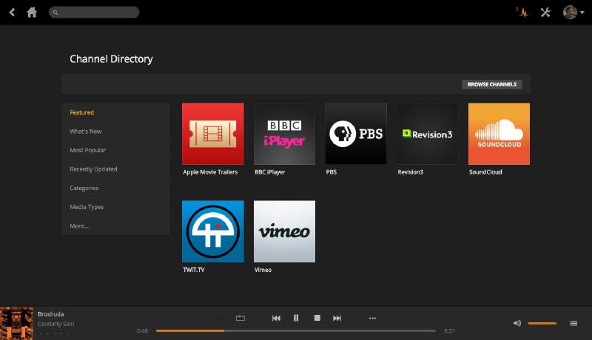Seek within the track progress bar
Viewport: 592px width, 340px height.
pos(295,331)
